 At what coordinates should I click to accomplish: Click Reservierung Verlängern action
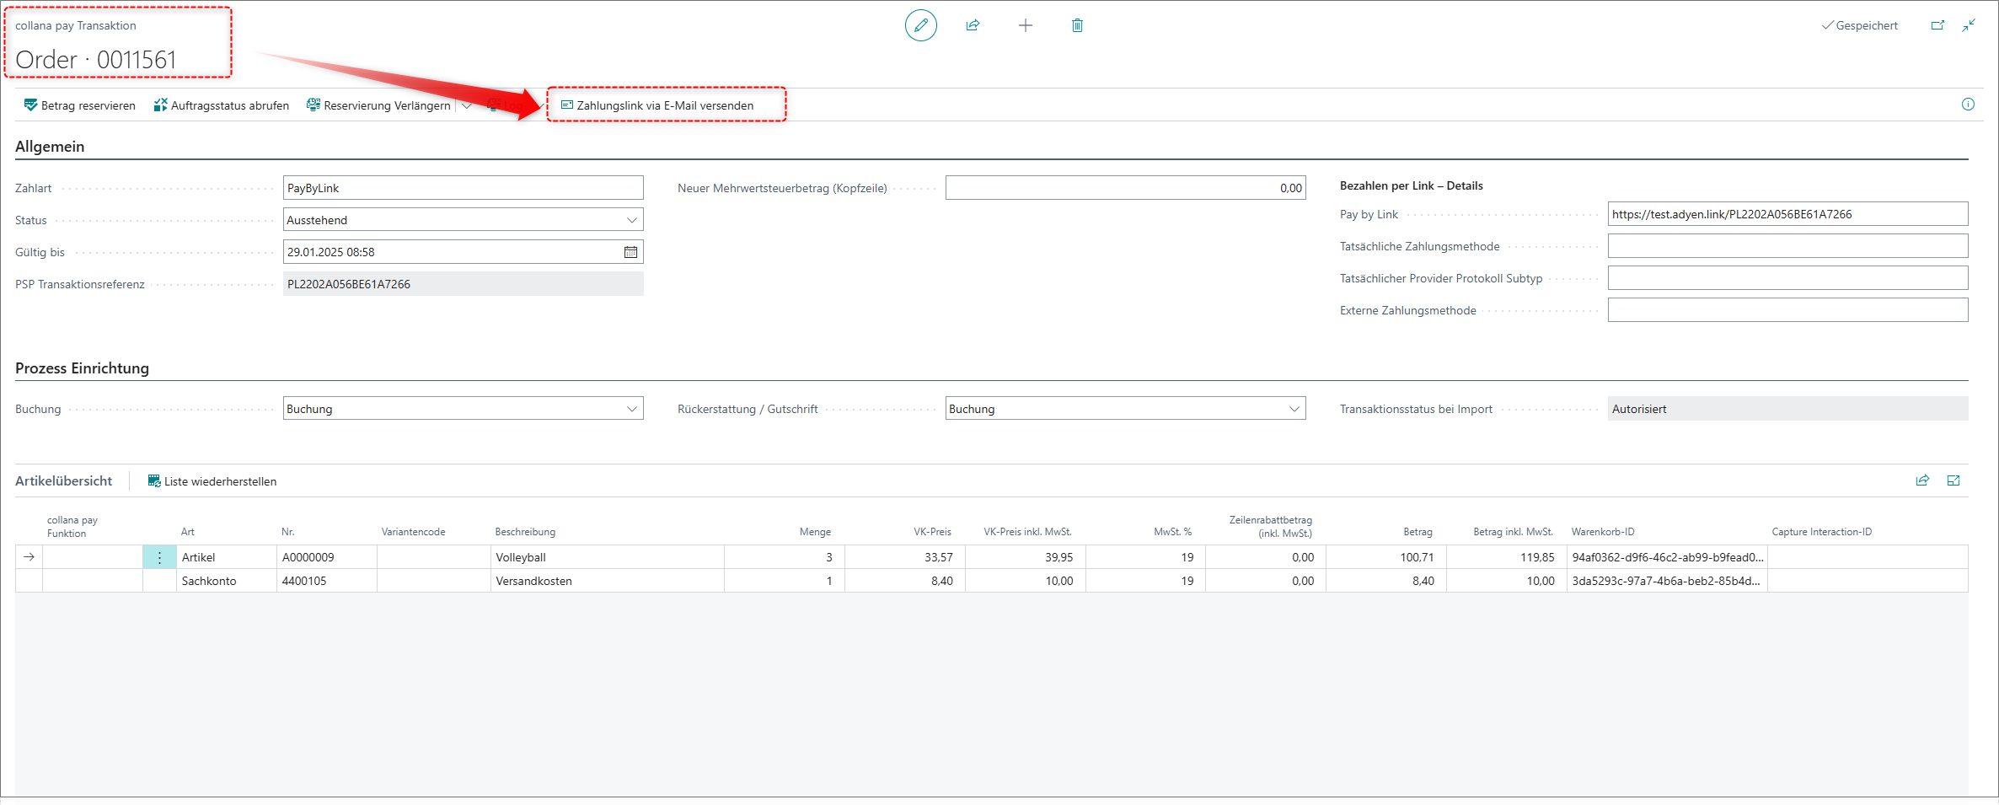point(378,105)
